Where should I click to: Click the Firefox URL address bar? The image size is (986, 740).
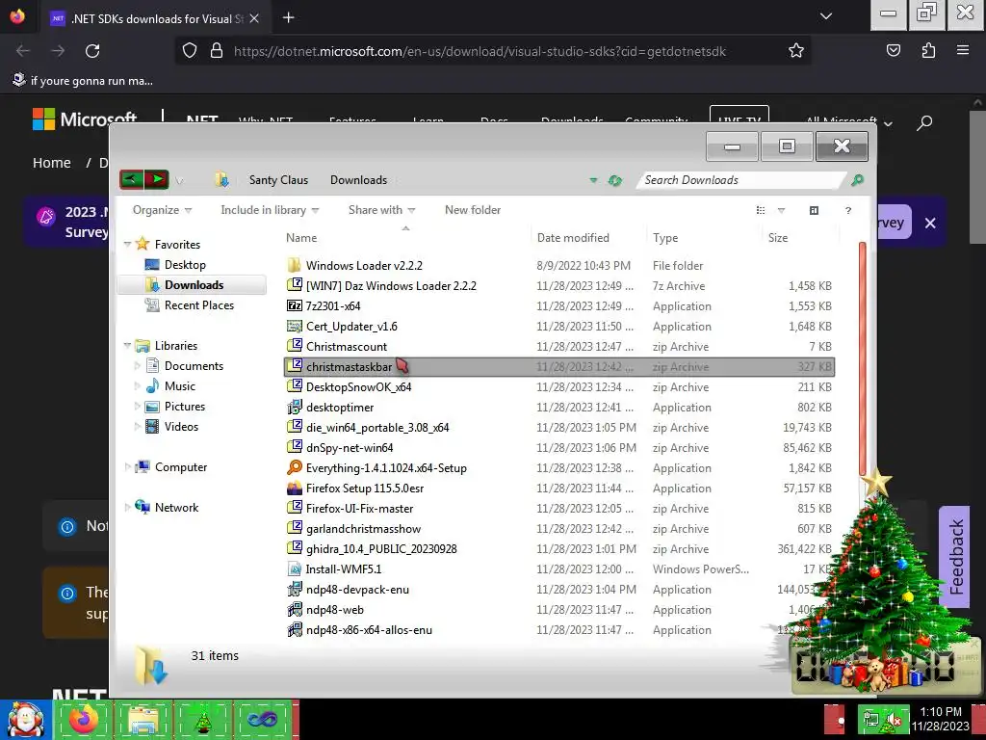(480, 51)
